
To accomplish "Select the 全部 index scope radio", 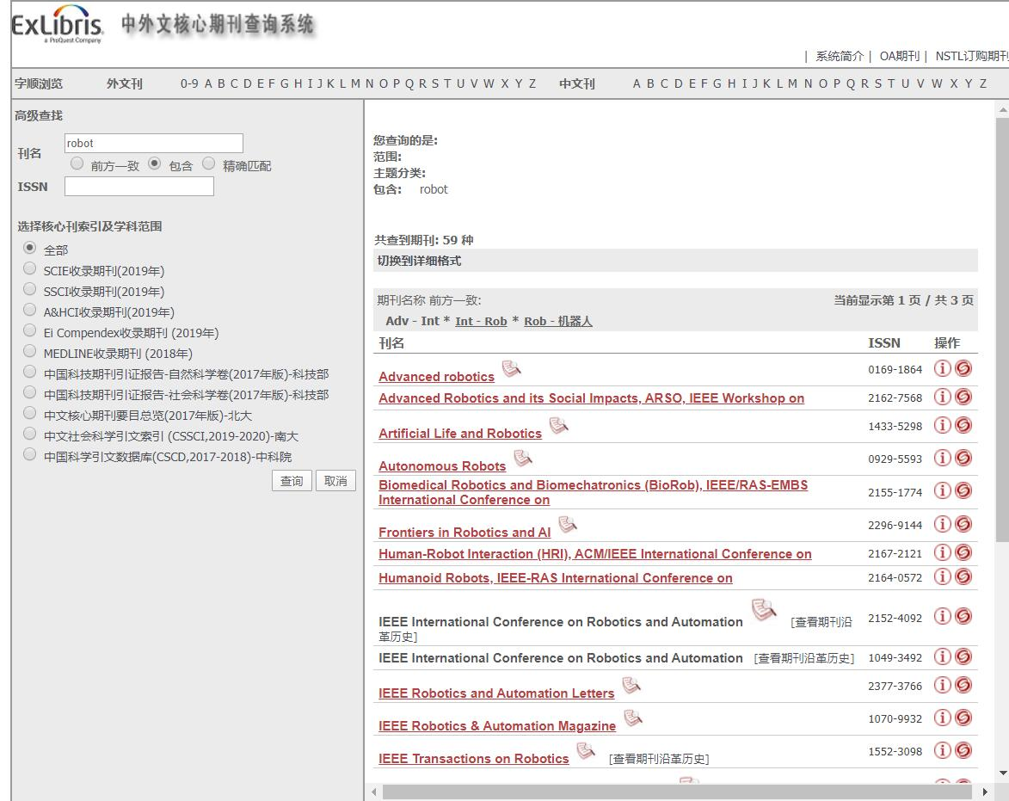I will click(29, 248).
